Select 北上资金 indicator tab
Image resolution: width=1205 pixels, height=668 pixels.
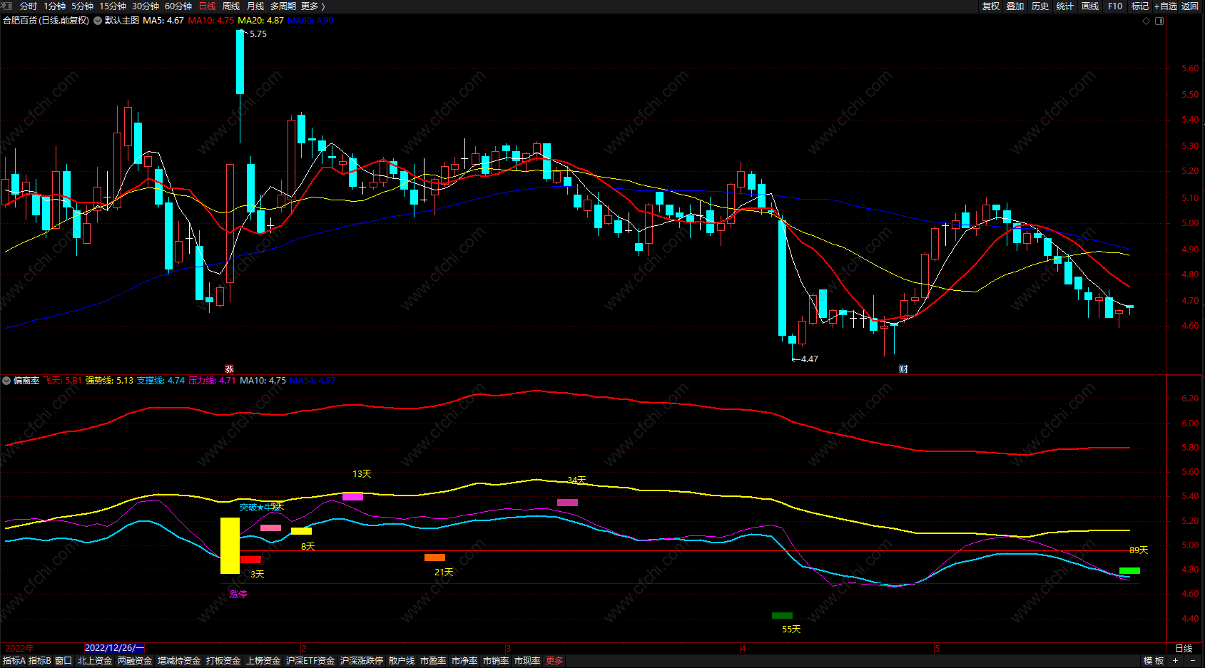[x=95, y=661]
